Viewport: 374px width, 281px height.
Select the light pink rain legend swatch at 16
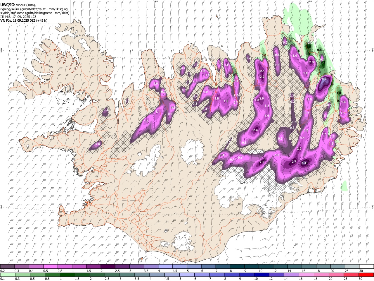[307, 275]
